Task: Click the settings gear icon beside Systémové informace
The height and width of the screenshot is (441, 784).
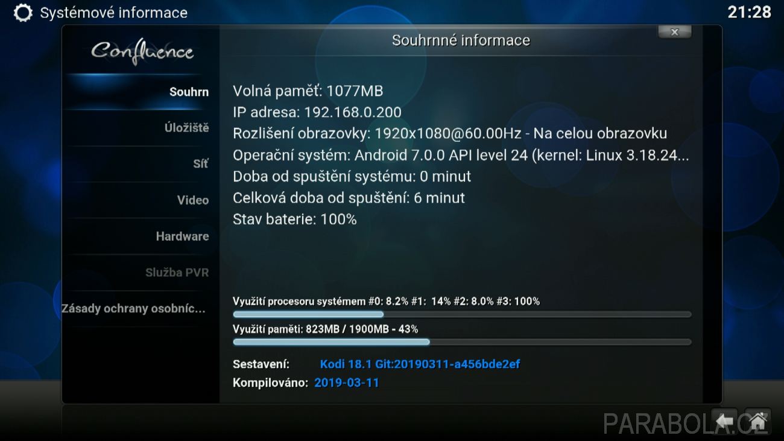Action: 23,13
